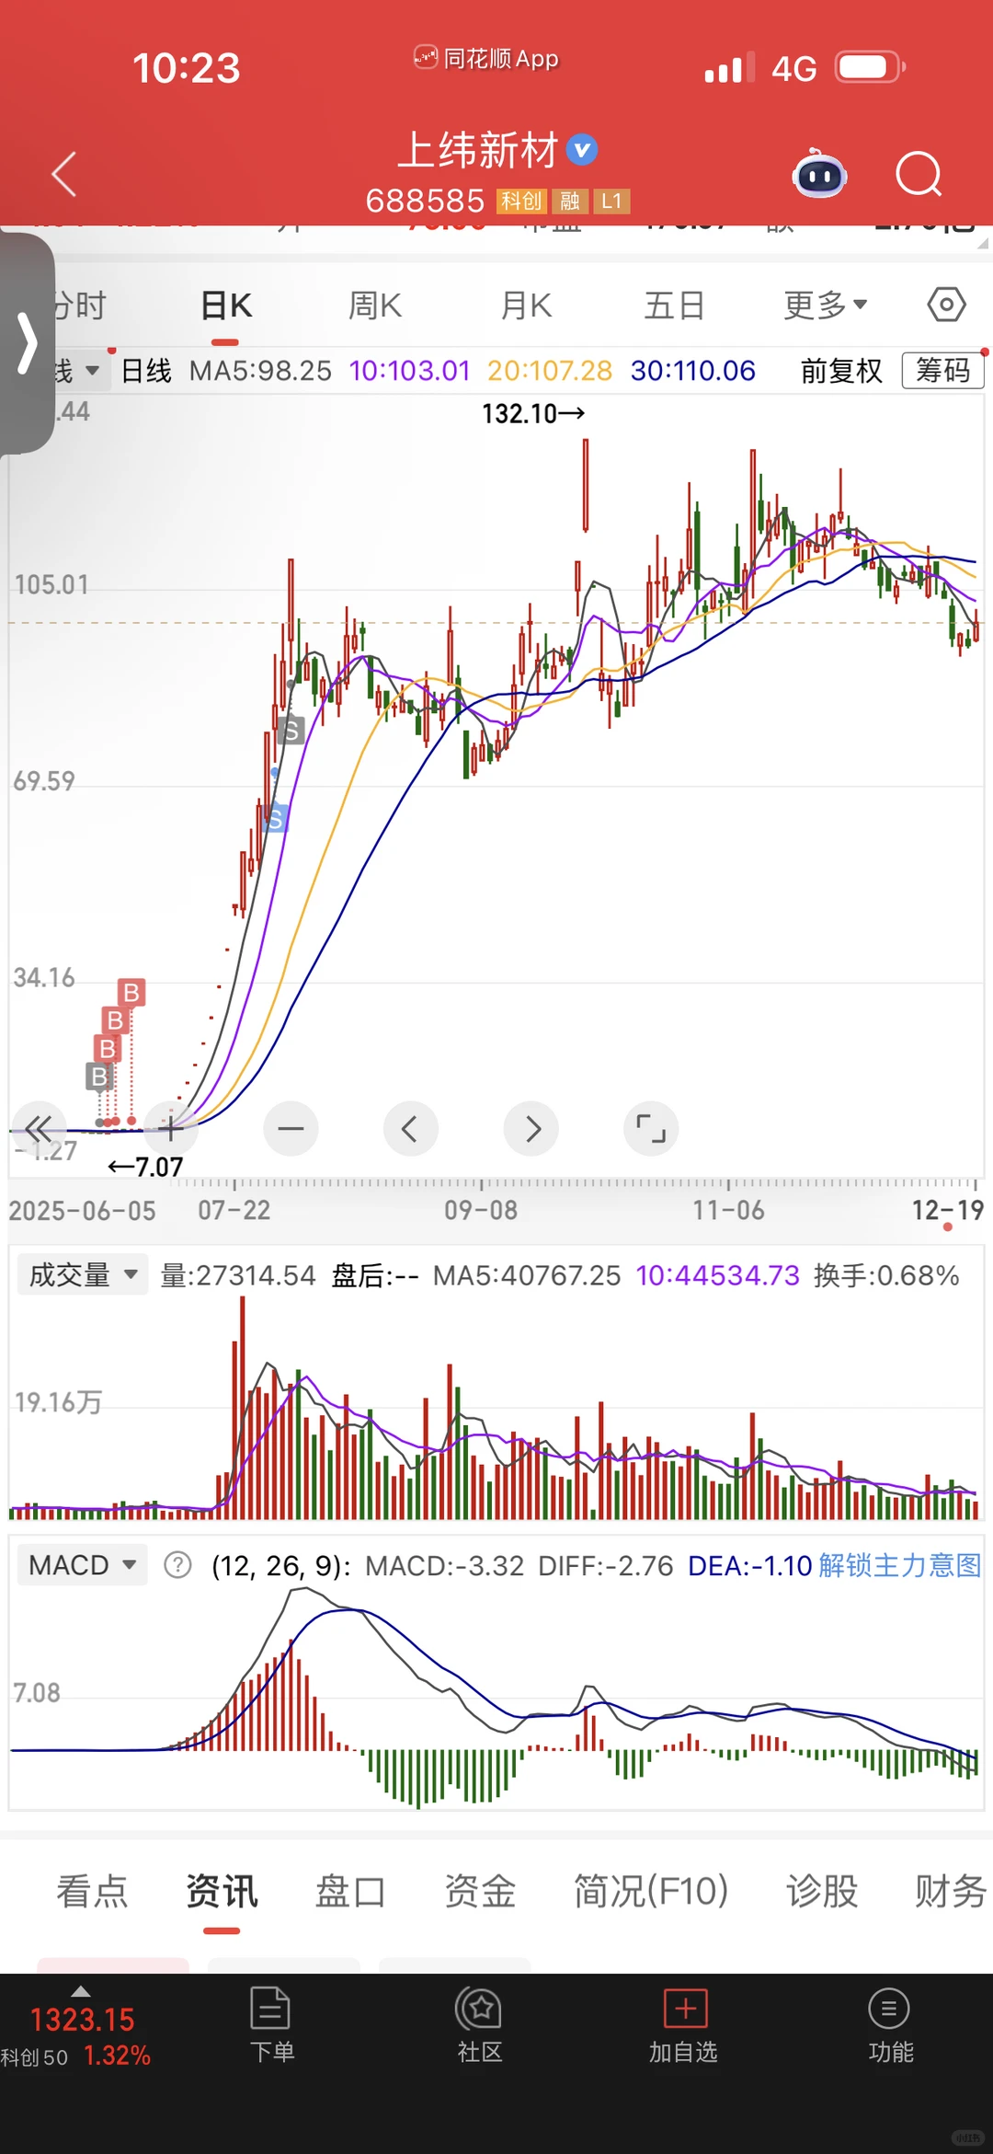Open MACD indicator dropdown
The width and height of the screenshot is (993, 2154).
(83, 1564)
